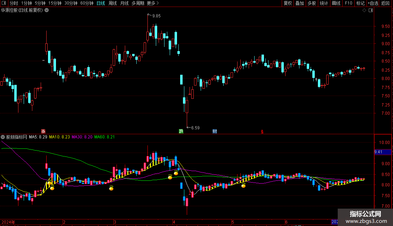Click the red S event marker
Image resolution: width=393 pixels, height=226 pixels.
point(262,132)
